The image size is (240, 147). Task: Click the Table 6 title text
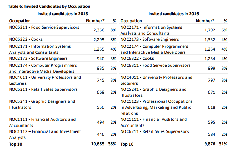click(49, 6)
